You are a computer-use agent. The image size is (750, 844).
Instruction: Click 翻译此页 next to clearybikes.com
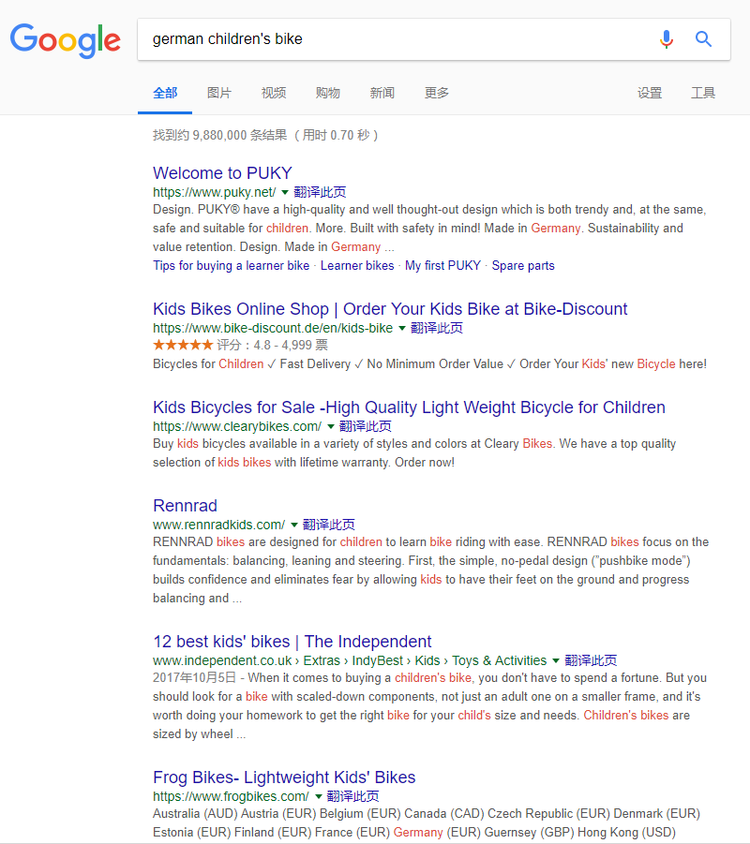pos(366,426)
